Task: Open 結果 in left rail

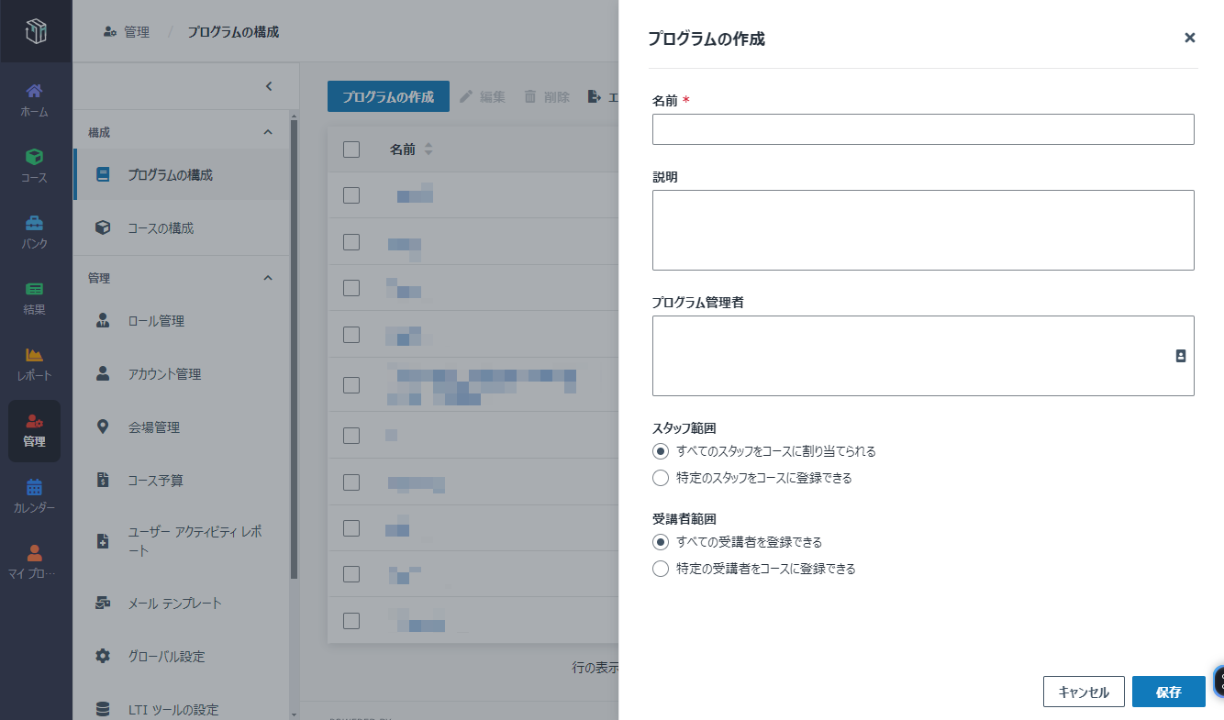Action: (35, 298)
